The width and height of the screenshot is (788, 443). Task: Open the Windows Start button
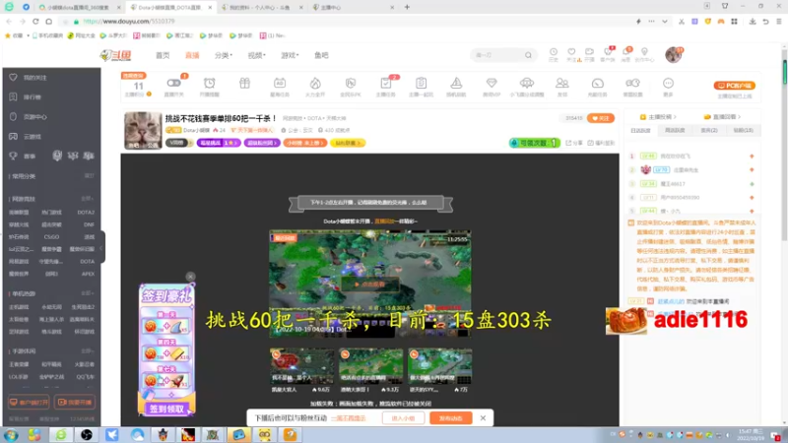point(11,435)
